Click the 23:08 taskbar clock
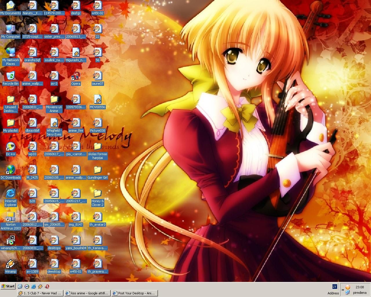Image resolution: width=371 pixels, height=297 pixels. point(360,287)
